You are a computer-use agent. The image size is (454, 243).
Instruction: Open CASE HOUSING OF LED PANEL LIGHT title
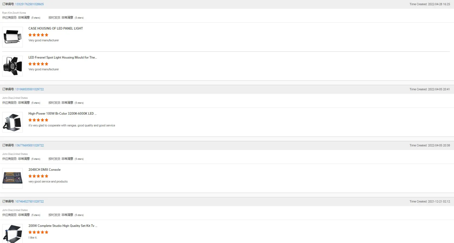[x=56, y=28]
